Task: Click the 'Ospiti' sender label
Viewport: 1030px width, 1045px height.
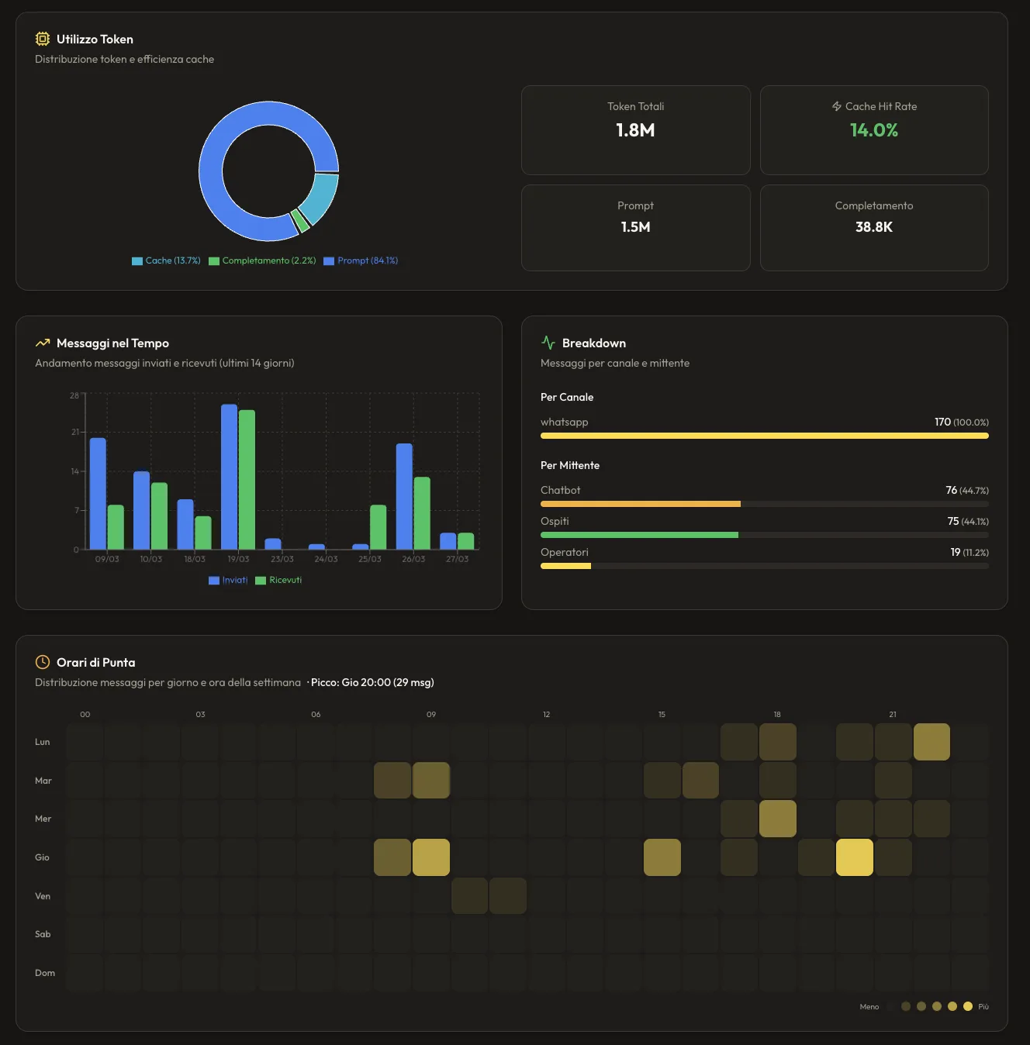Action: [x=555, y=521]
